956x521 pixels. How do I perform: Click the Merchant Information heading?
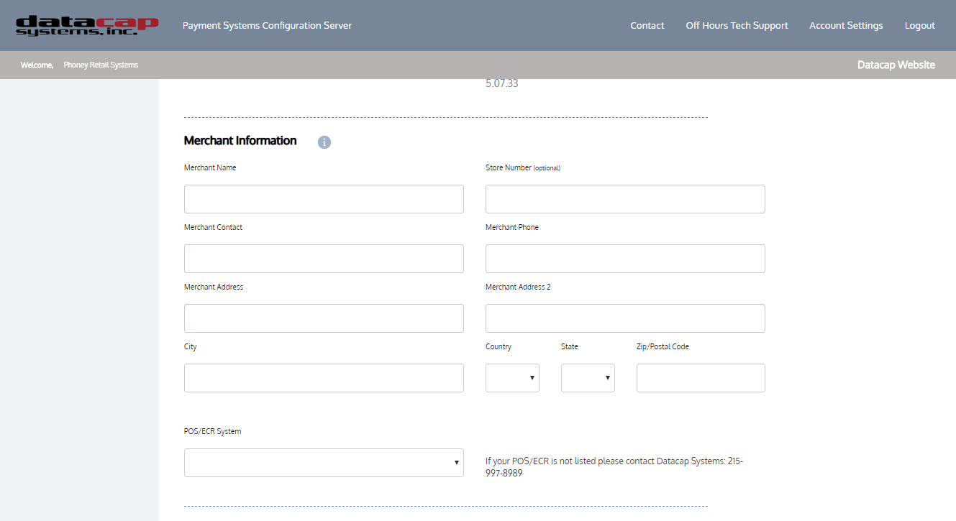tap(240, 141)
